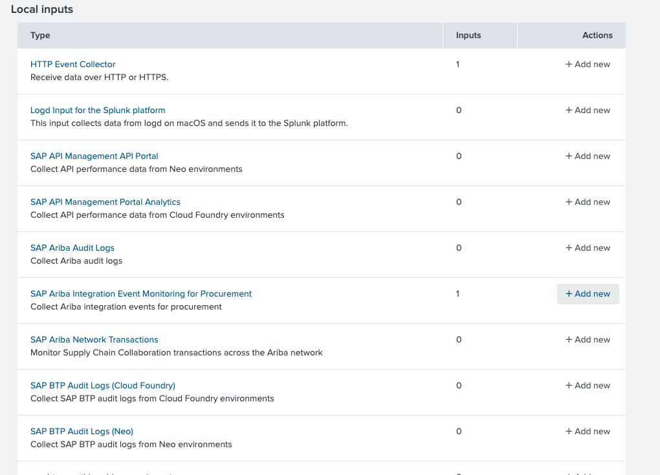Open SAP Ariba Network Transactions link
This screenshot has height=475, width=660.
point(94,340)
